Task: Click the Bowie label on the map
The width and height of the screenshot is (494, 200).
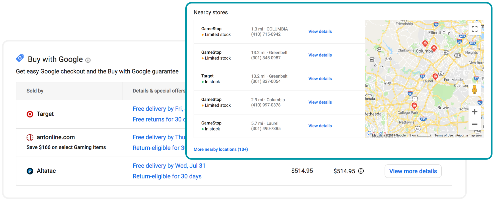Action: 443,108
